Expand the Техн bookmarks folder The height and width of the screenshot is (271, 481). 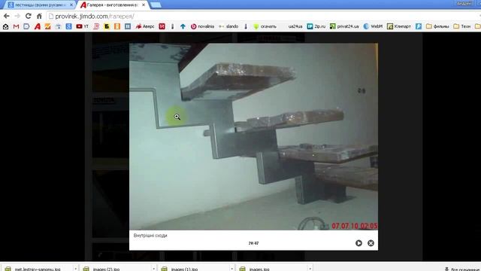click(462, 26)
